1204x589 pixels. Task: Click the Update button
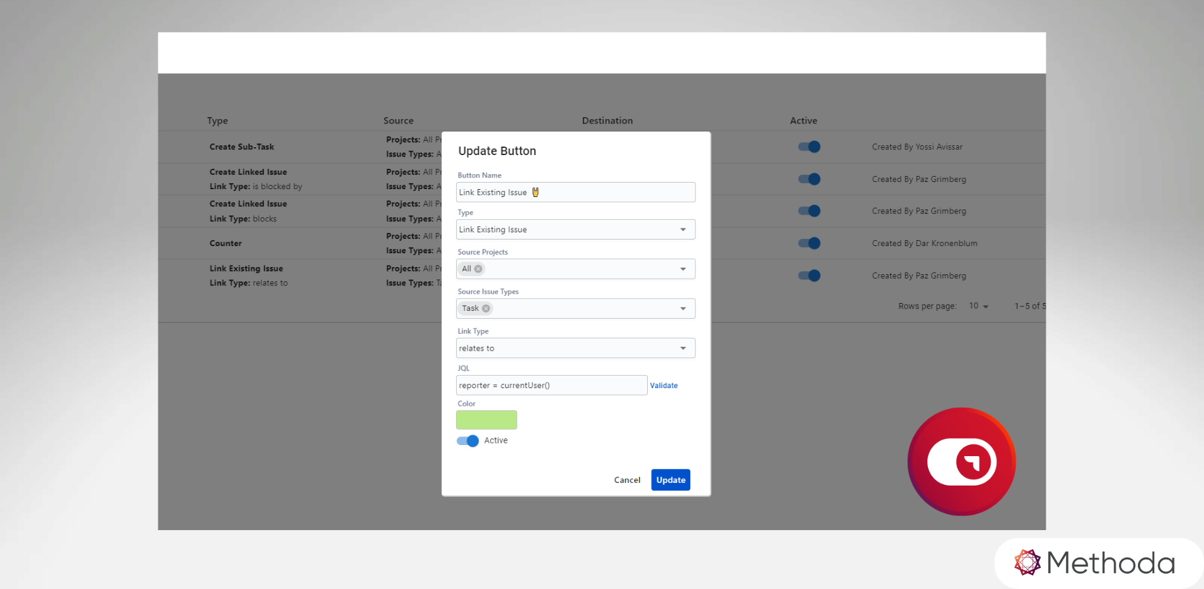coord(671,480)
